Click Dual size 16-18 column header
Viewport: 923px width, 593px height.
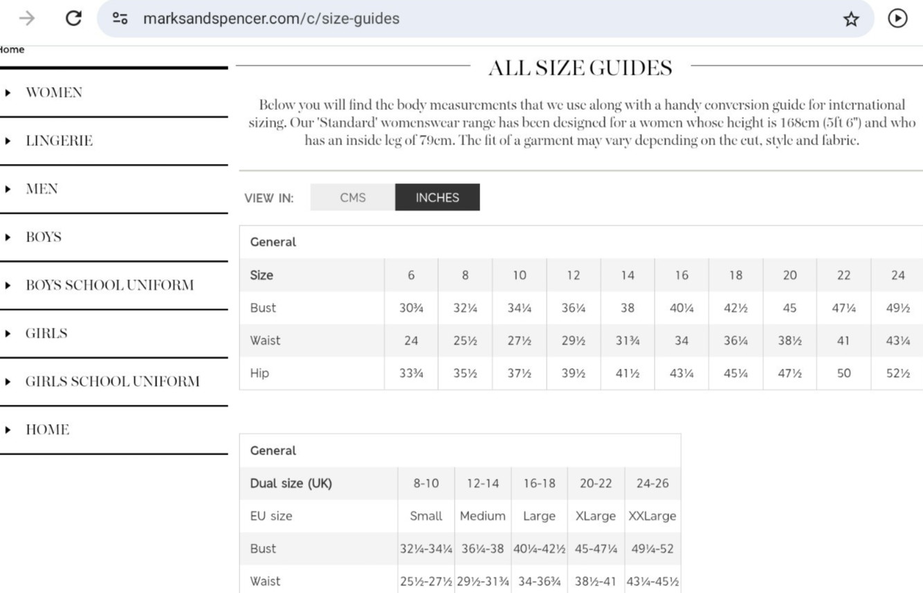tap(539, 484)
